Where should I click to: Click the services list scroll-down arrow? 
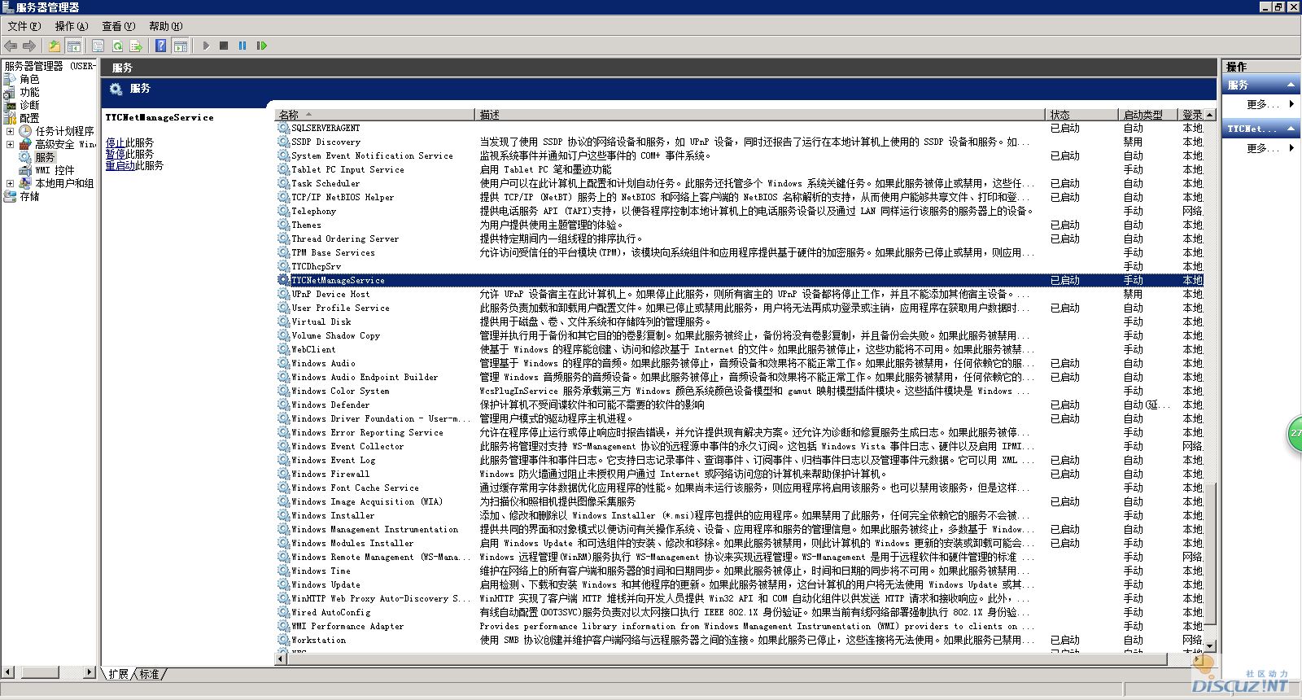pyautogui.click(x=1210, y=645)
